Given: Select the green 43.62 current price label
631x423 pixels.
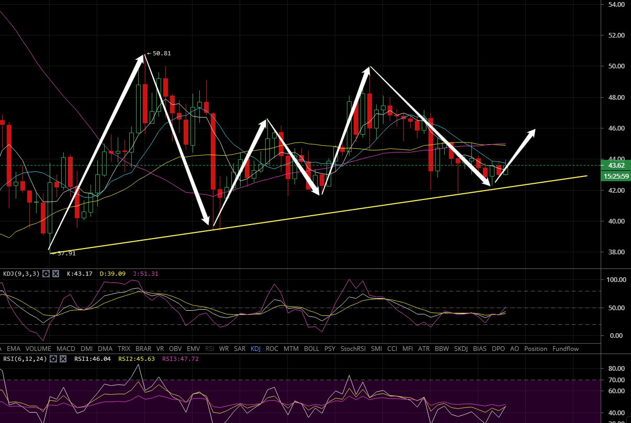Looking at the screenshot, I should pyautogui.click(x=616, y=166).
